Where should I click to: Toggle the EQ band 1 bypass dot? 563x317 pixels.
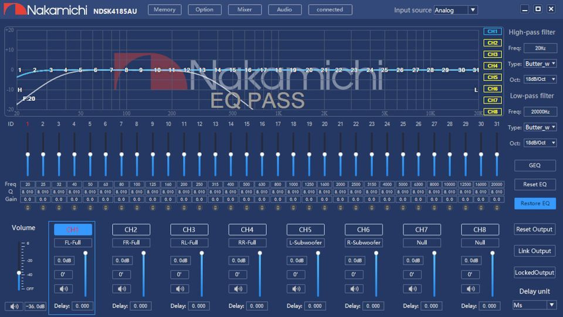coord(28,208)
